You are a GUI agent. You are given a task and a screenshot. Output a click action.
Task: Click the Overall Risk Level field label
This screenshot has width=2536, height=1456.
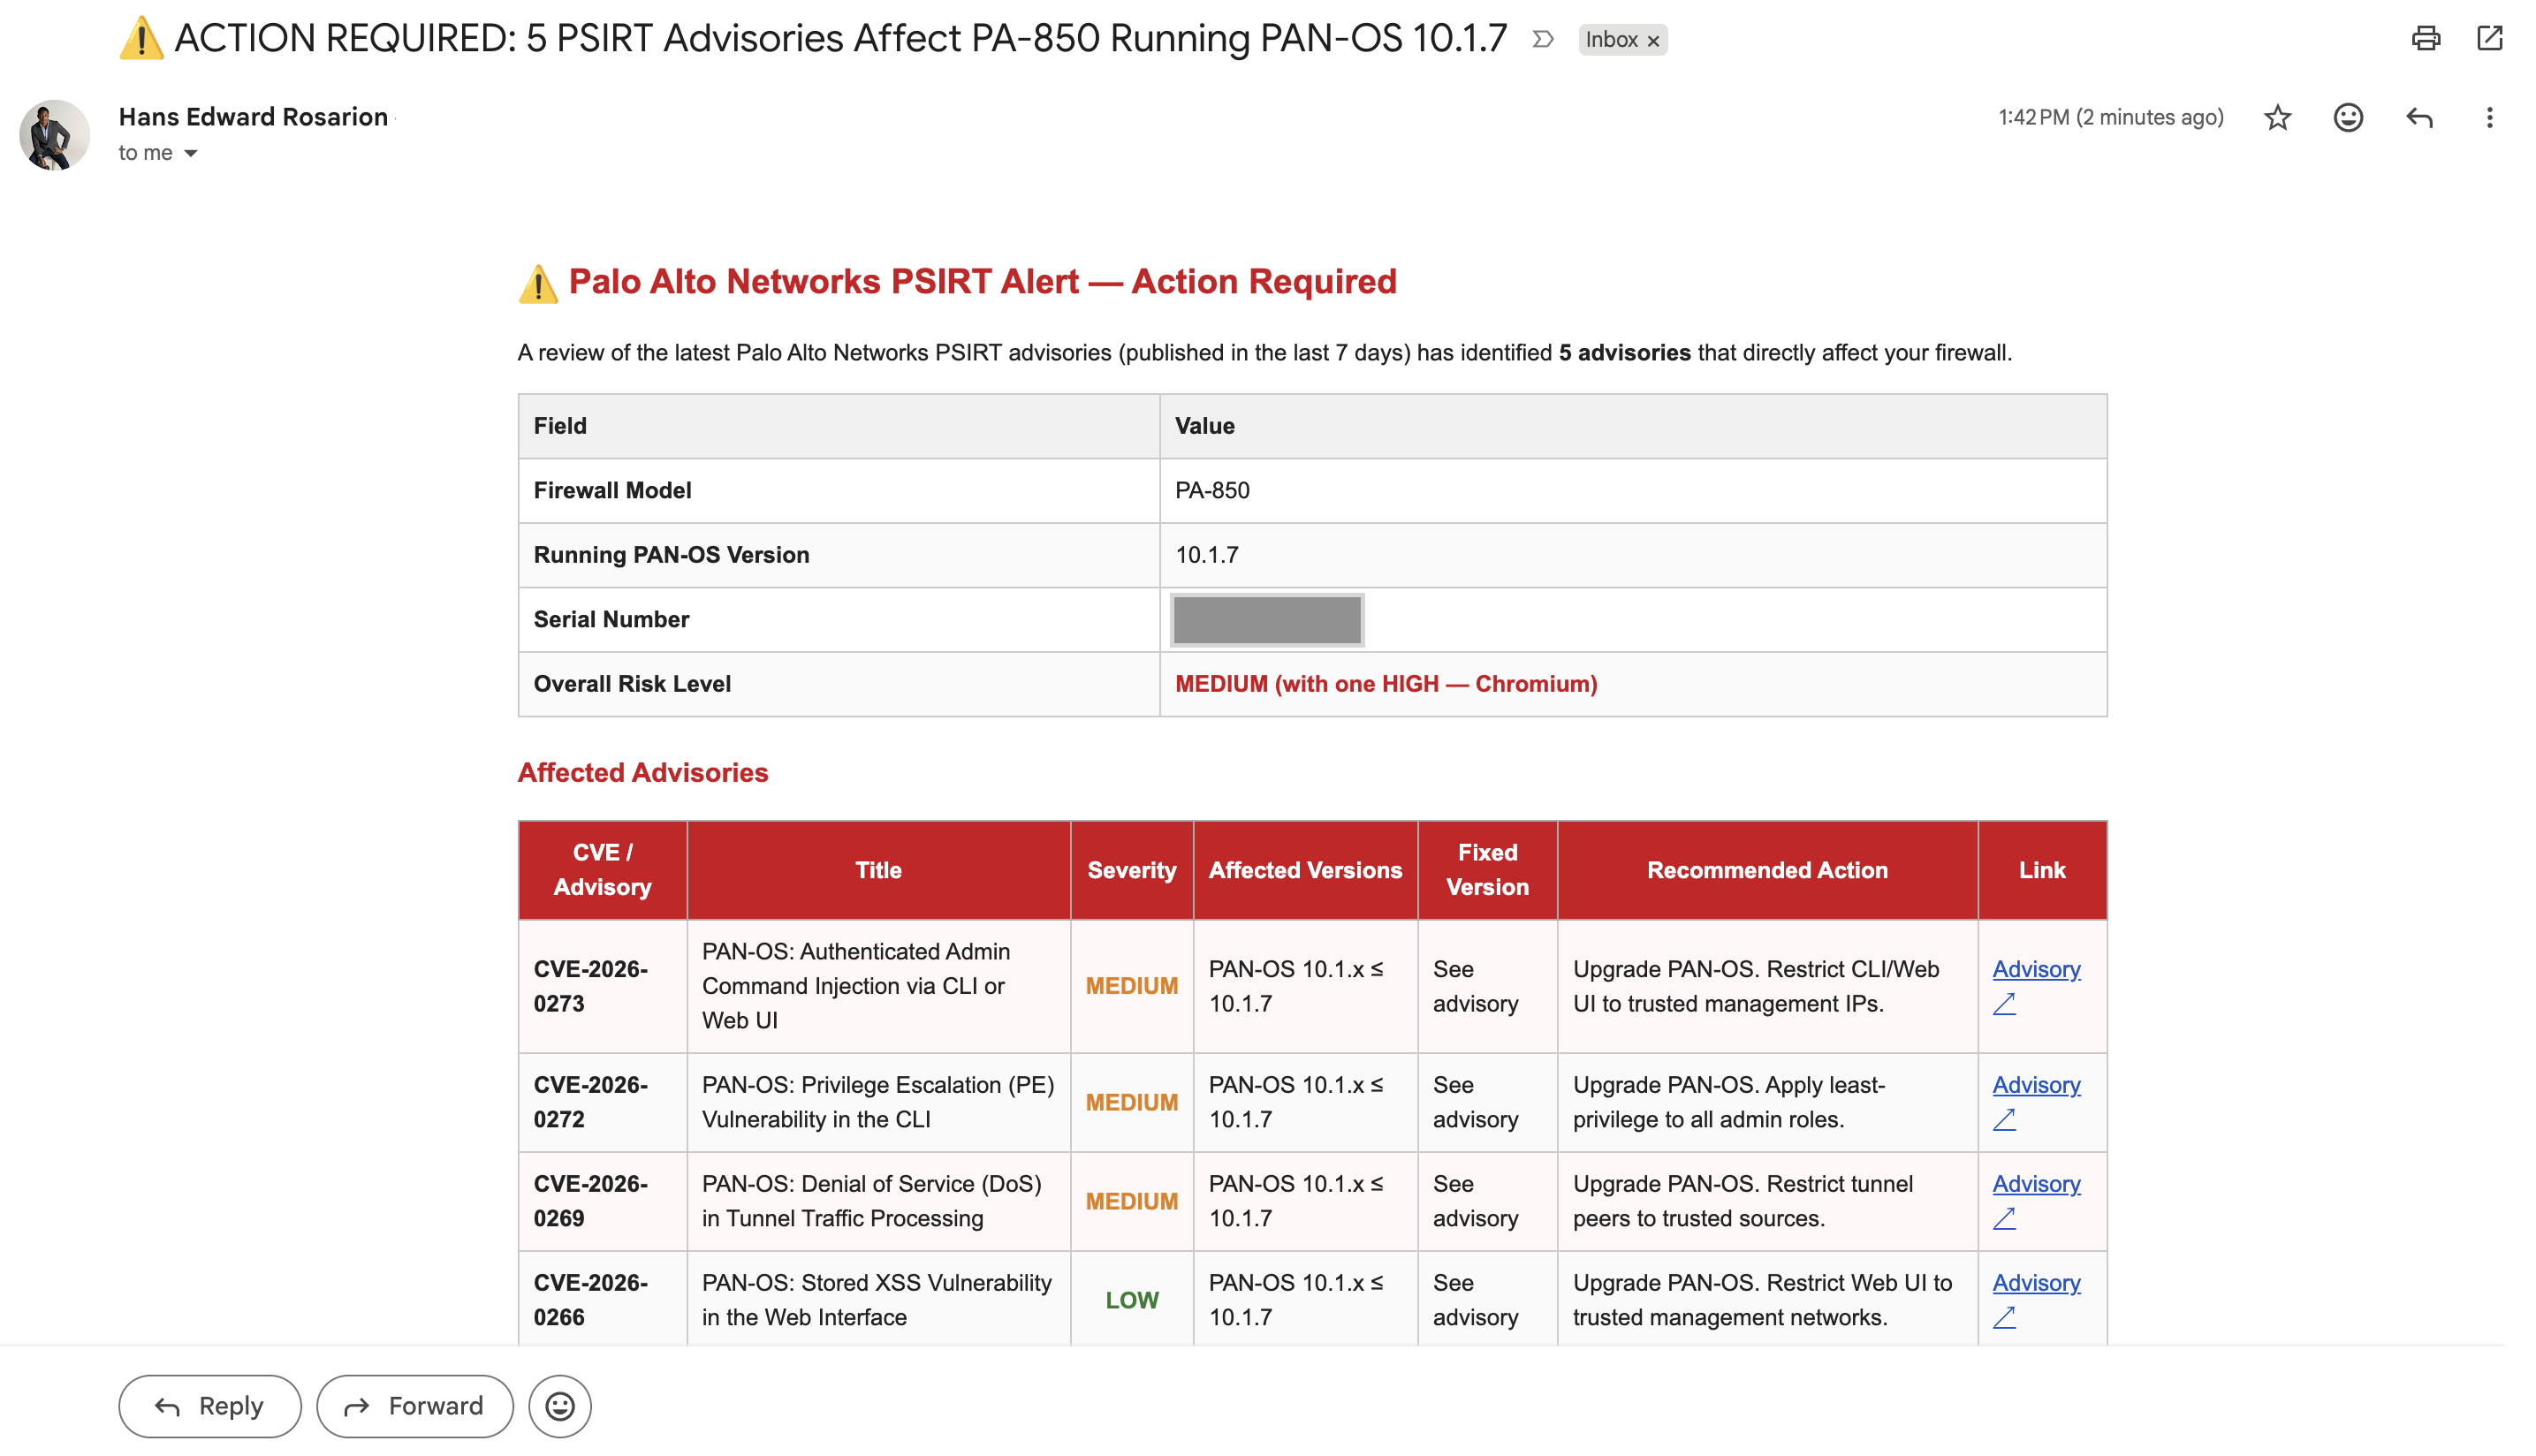(x=632, y=684)
